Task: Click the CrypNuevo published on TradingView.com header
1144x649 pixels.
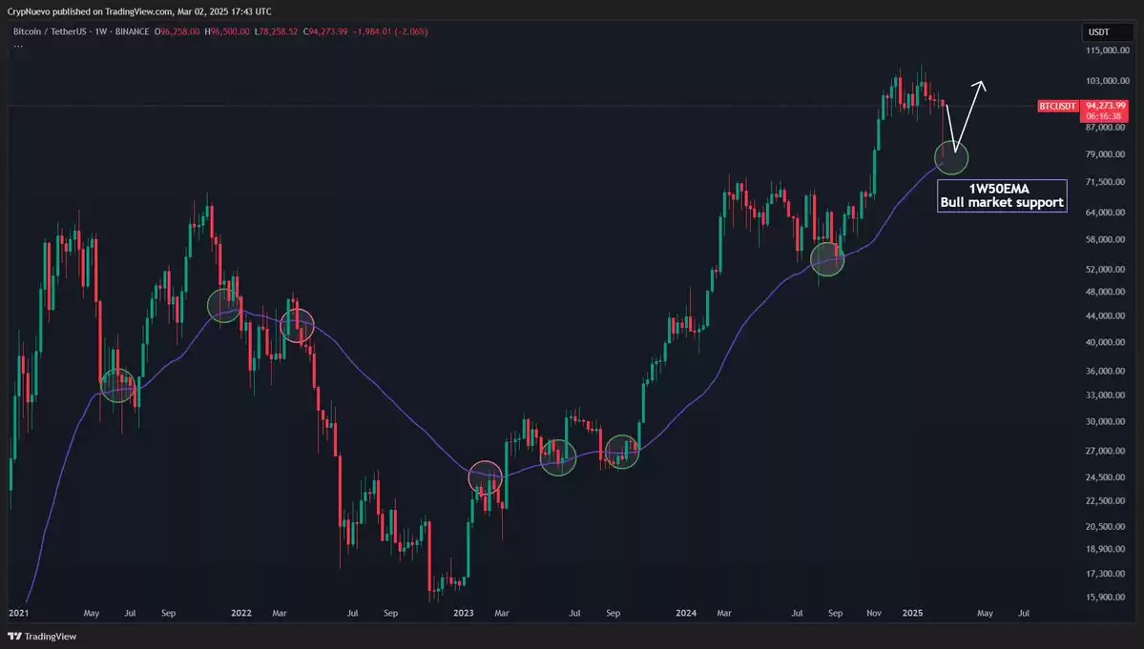Action: click(139, 11)
